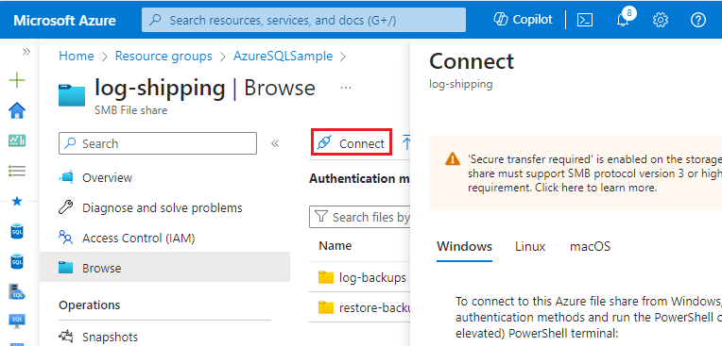Image resolution: width=722 pixels, height=346 pixels.
Task: Open the notifications bell
Action: (623, 19)
